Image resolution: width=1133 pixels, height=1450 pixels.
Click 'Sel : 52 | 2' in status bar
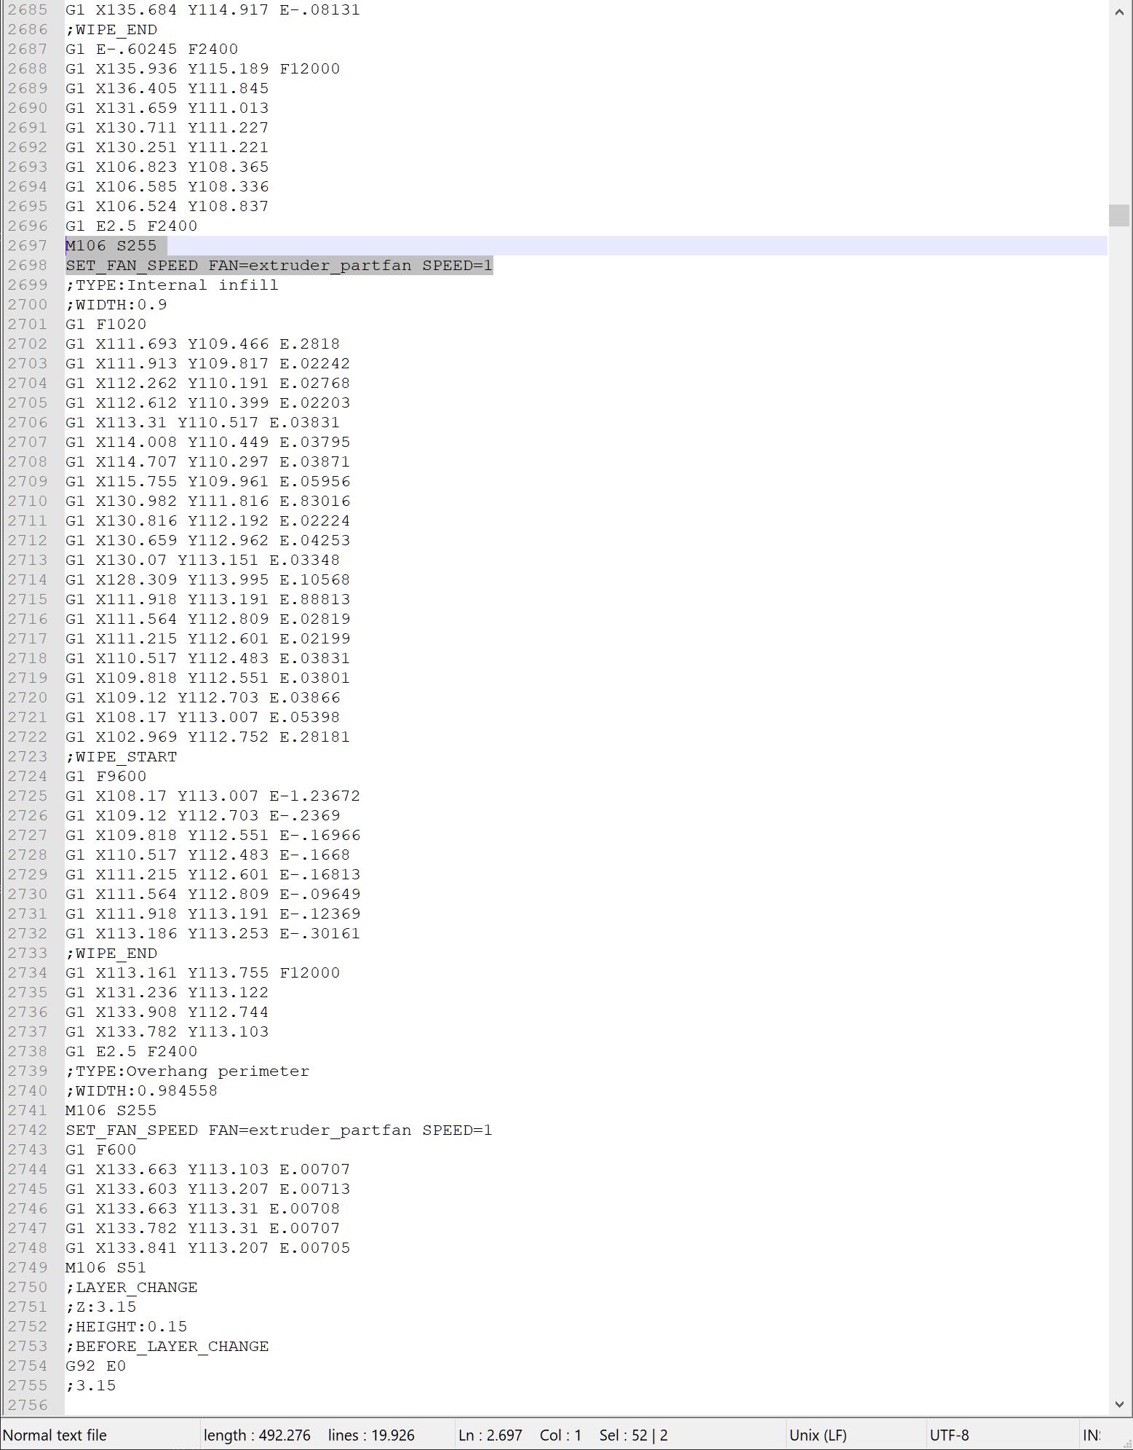coord(634,1435)
